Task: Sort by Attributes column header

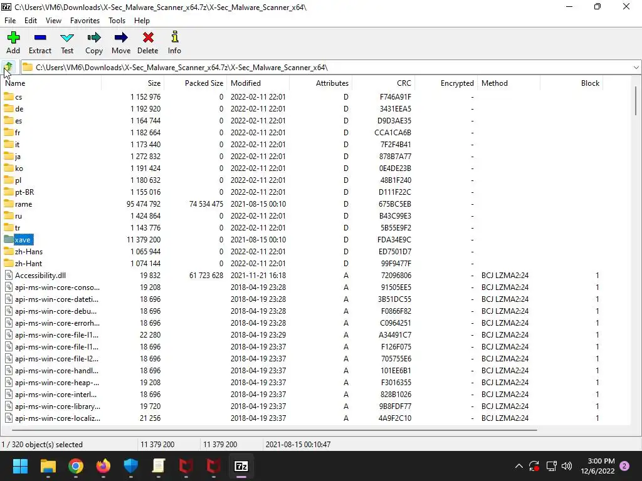Action: (x=320, y=83)
